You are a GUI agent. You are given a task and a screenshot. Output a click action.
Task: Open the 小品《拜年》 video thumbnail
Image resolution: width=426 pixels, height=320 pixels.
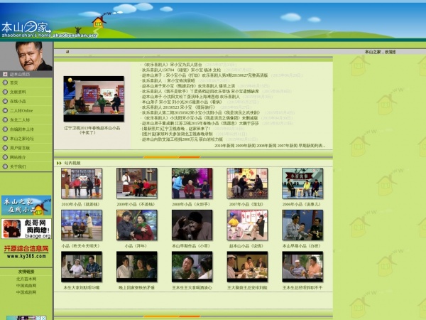(136, 225)
